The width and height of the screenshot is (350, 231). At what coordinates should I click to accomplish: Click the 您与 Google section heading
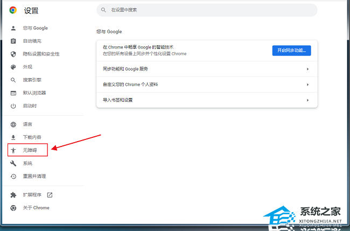click(x=109, y=32)
